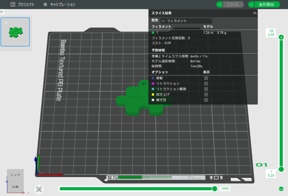The width and height of the screenshot is (288, 196).
Task: Click the layers icon in bottom-right corner
Action: click(x=280, y=188)
